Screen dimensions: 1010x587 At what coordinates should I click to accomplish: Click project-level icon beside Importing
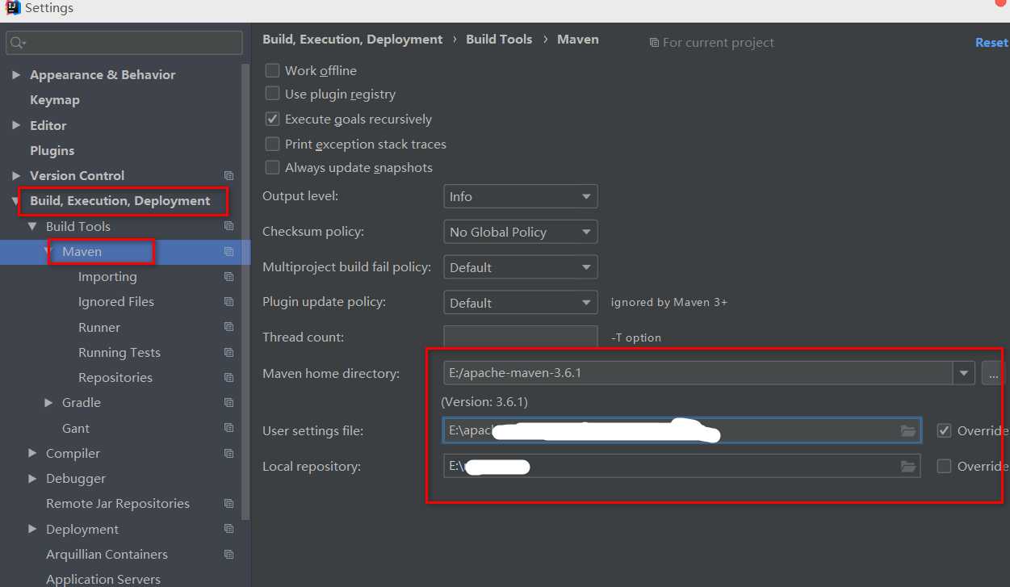[228, 277]
